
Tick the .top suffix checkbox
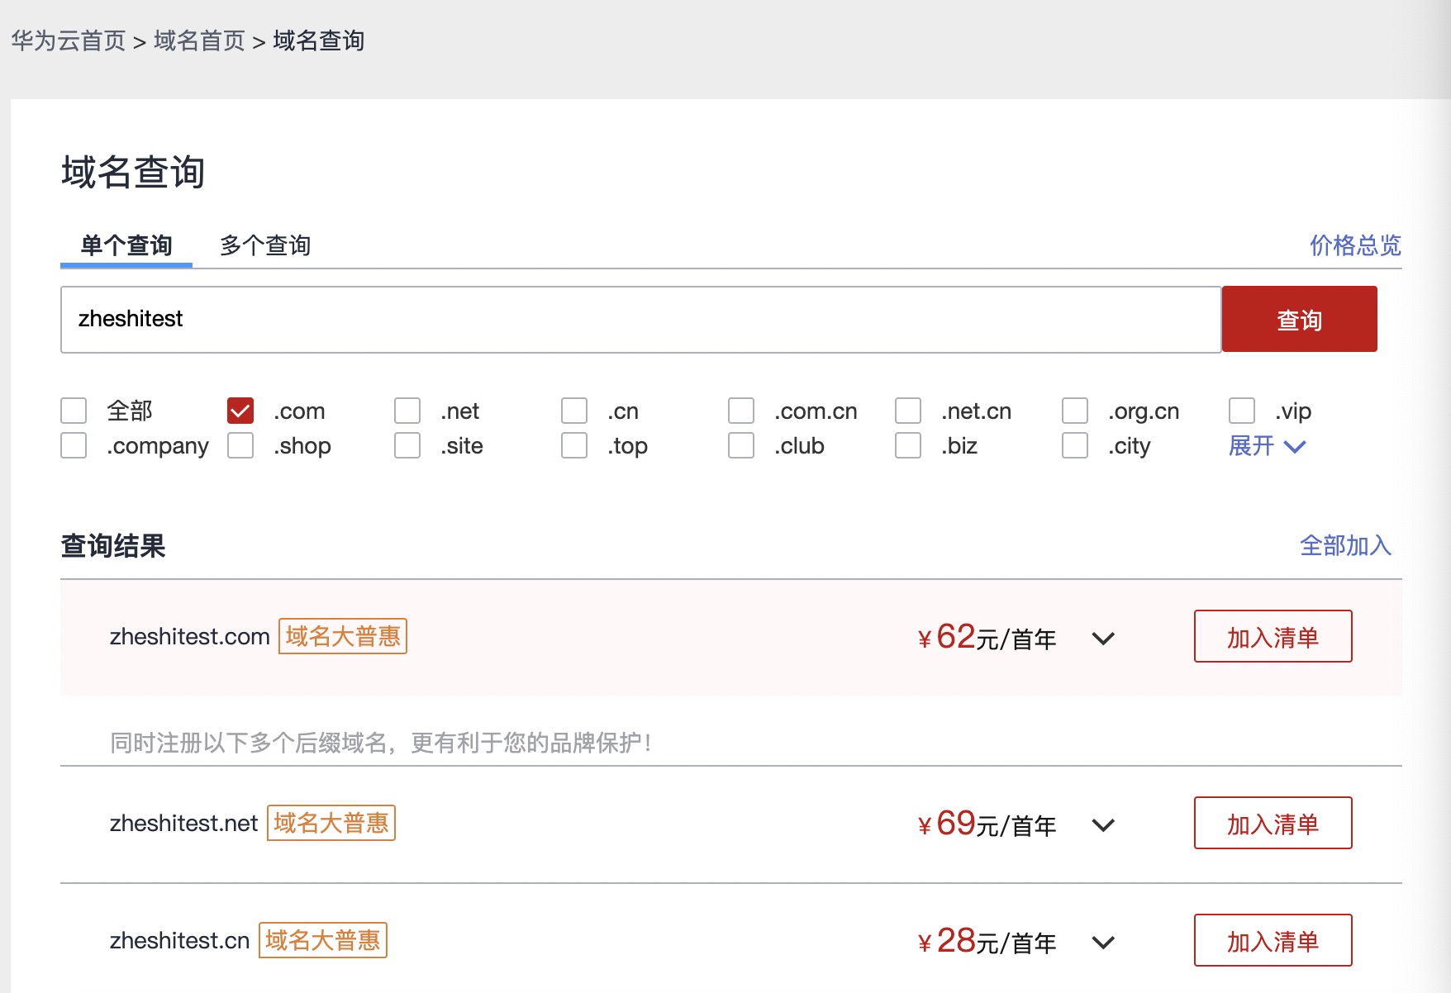tap(574, 445)
